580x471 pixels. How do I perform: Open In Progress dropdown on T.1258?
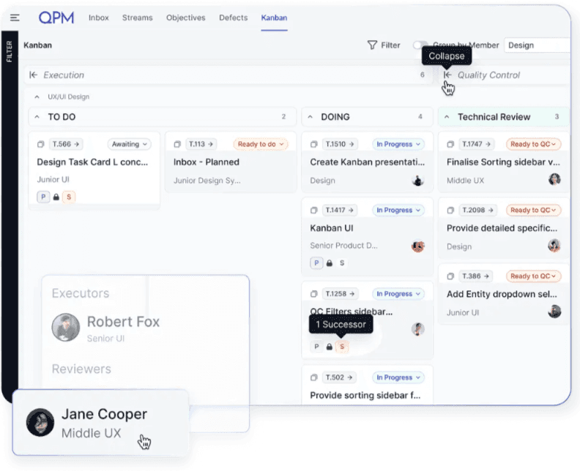coord(398,294)
